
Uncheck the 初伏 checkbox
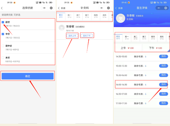point(3,22)
